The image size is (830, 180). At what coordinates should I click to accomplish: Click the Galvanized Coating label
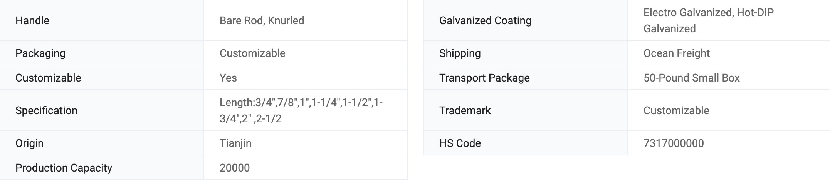pos(485,20)
